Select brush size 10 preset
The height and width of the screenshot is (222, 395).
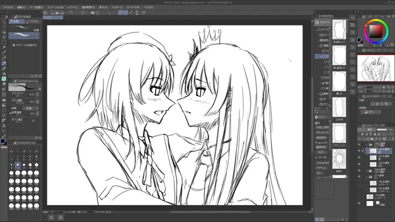coord(17,166)
